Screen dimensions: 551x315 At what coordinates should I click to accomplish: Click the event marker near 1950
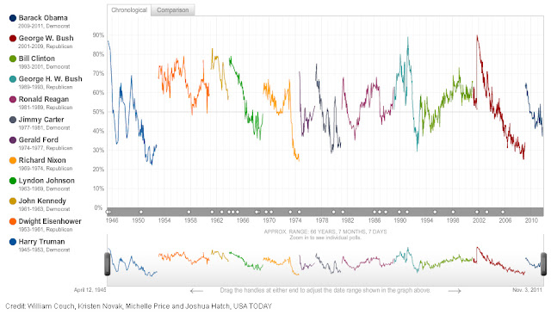(x=141, y=212)
